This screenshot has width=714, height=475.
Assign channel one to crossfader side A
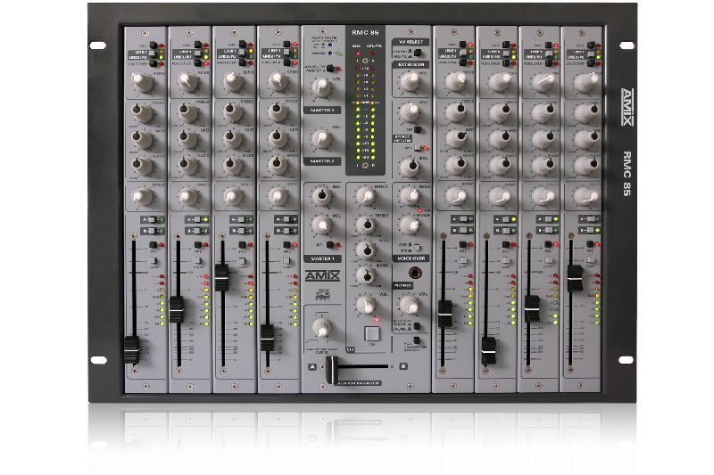(154, 220)
